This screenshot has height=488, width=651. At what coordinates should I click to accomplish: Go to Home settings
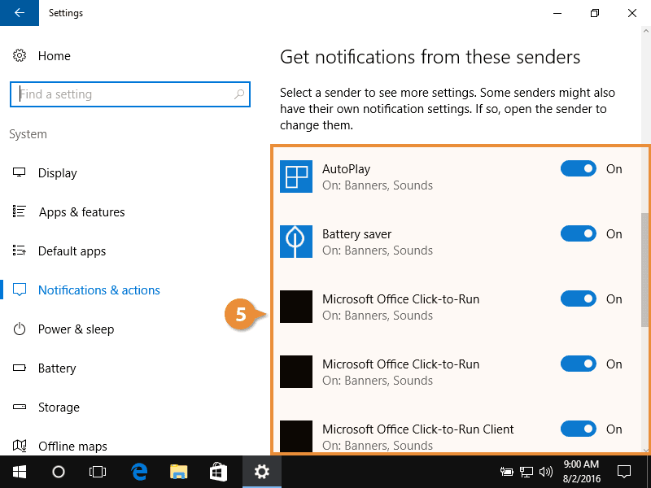54,55
